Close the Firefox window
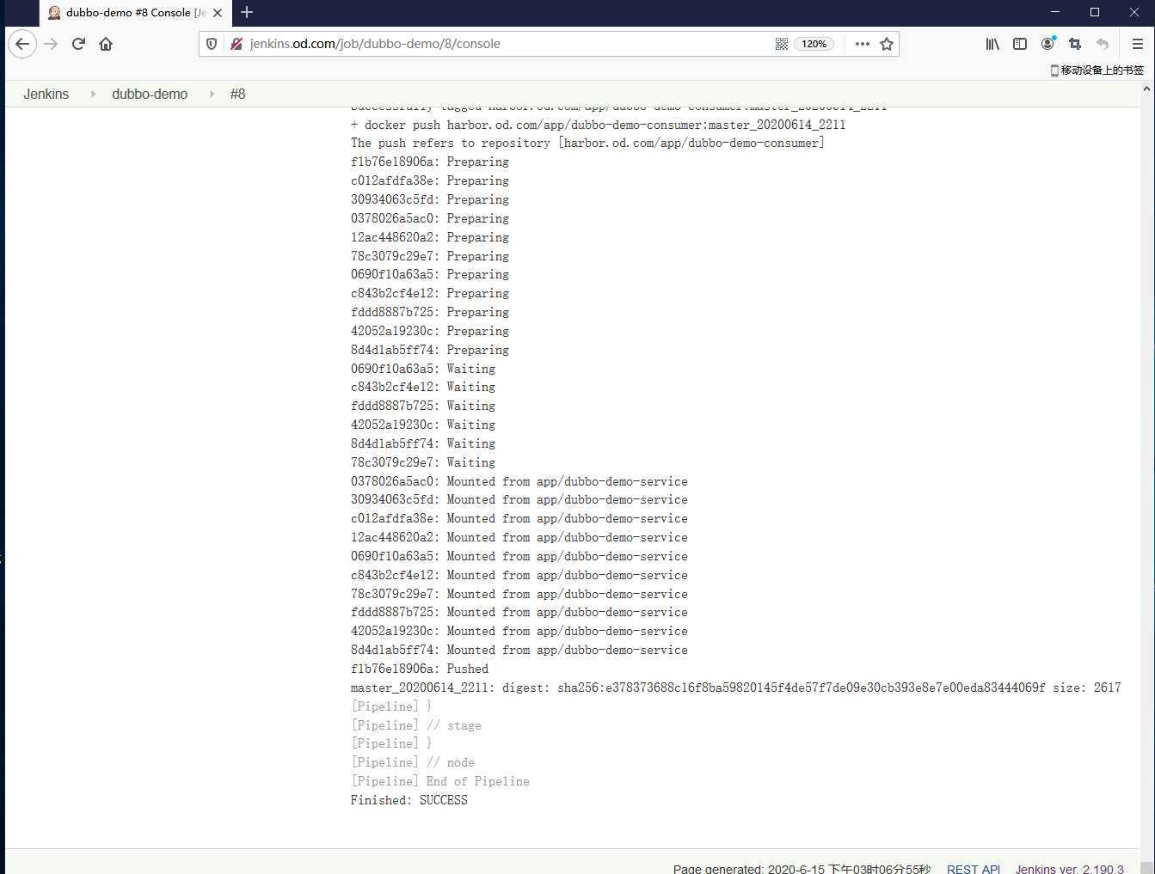 [1134, 12]
